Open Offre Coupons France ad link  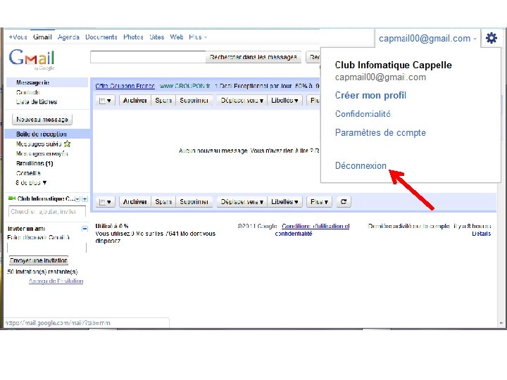(x=125, y=86)
